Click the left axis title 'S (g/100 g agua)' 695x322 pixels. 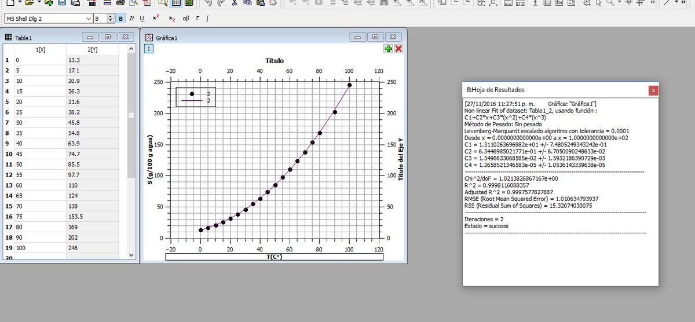pyautogui.click(x=150, y=159)
